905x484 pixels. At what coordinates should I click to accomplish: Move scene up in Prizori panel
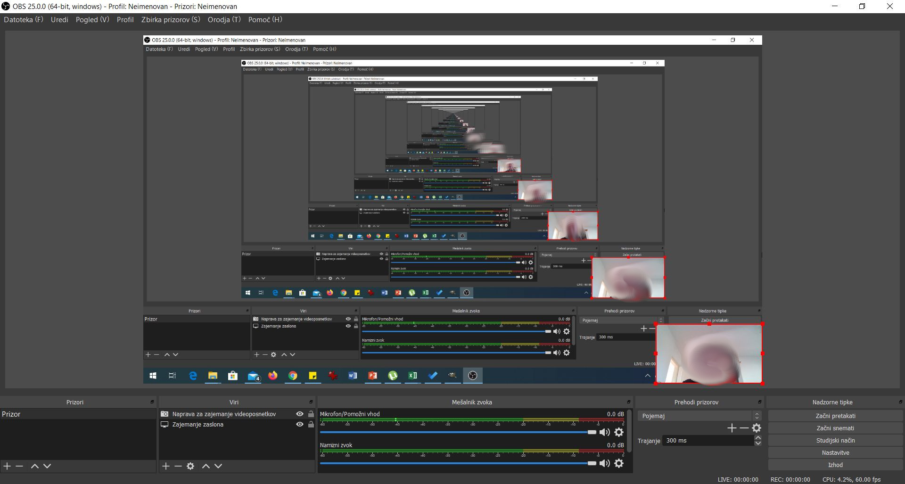click(x=34, y=466)
